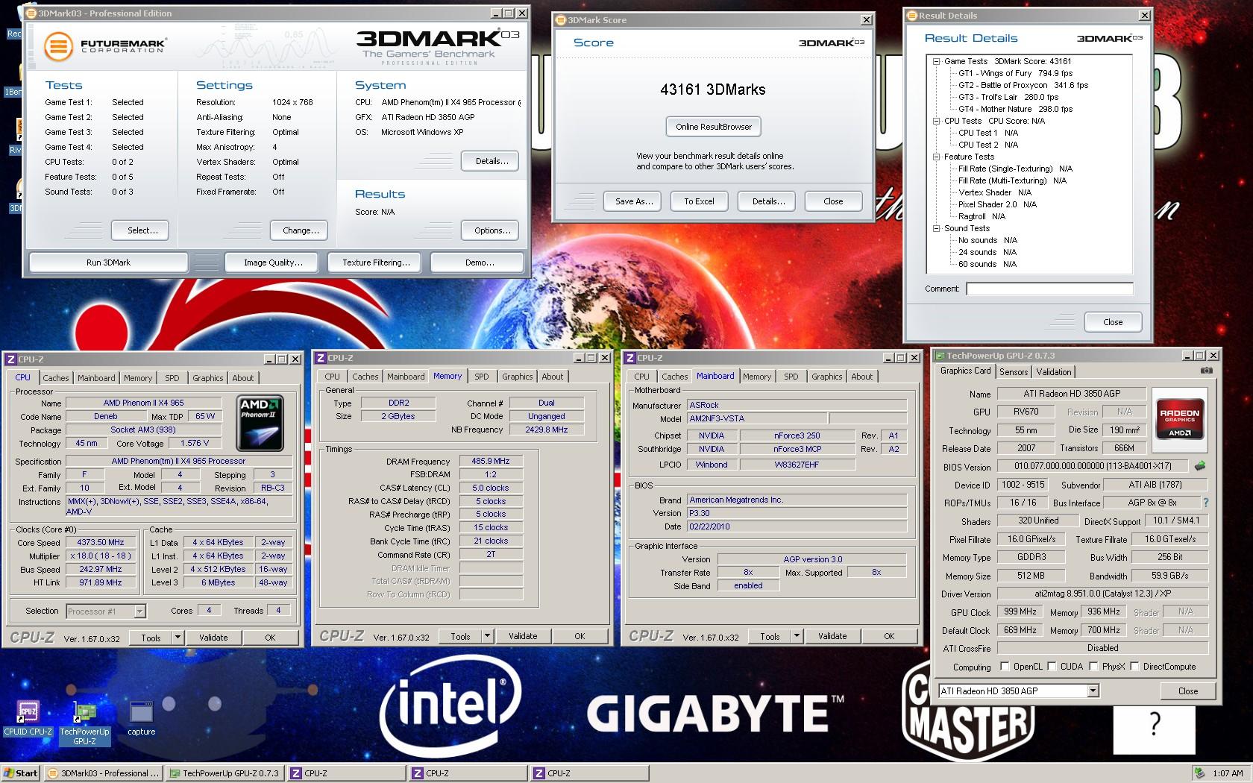This screenshot has height=783, width=1253.
Task: Click Demo button
Action: tap(479, 262)
